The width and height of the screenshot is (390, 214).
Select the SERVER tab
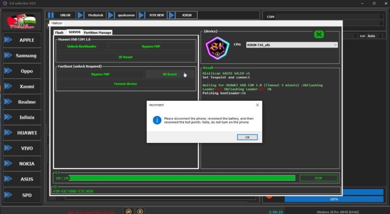pyautogui.click(x=74, y=32)
